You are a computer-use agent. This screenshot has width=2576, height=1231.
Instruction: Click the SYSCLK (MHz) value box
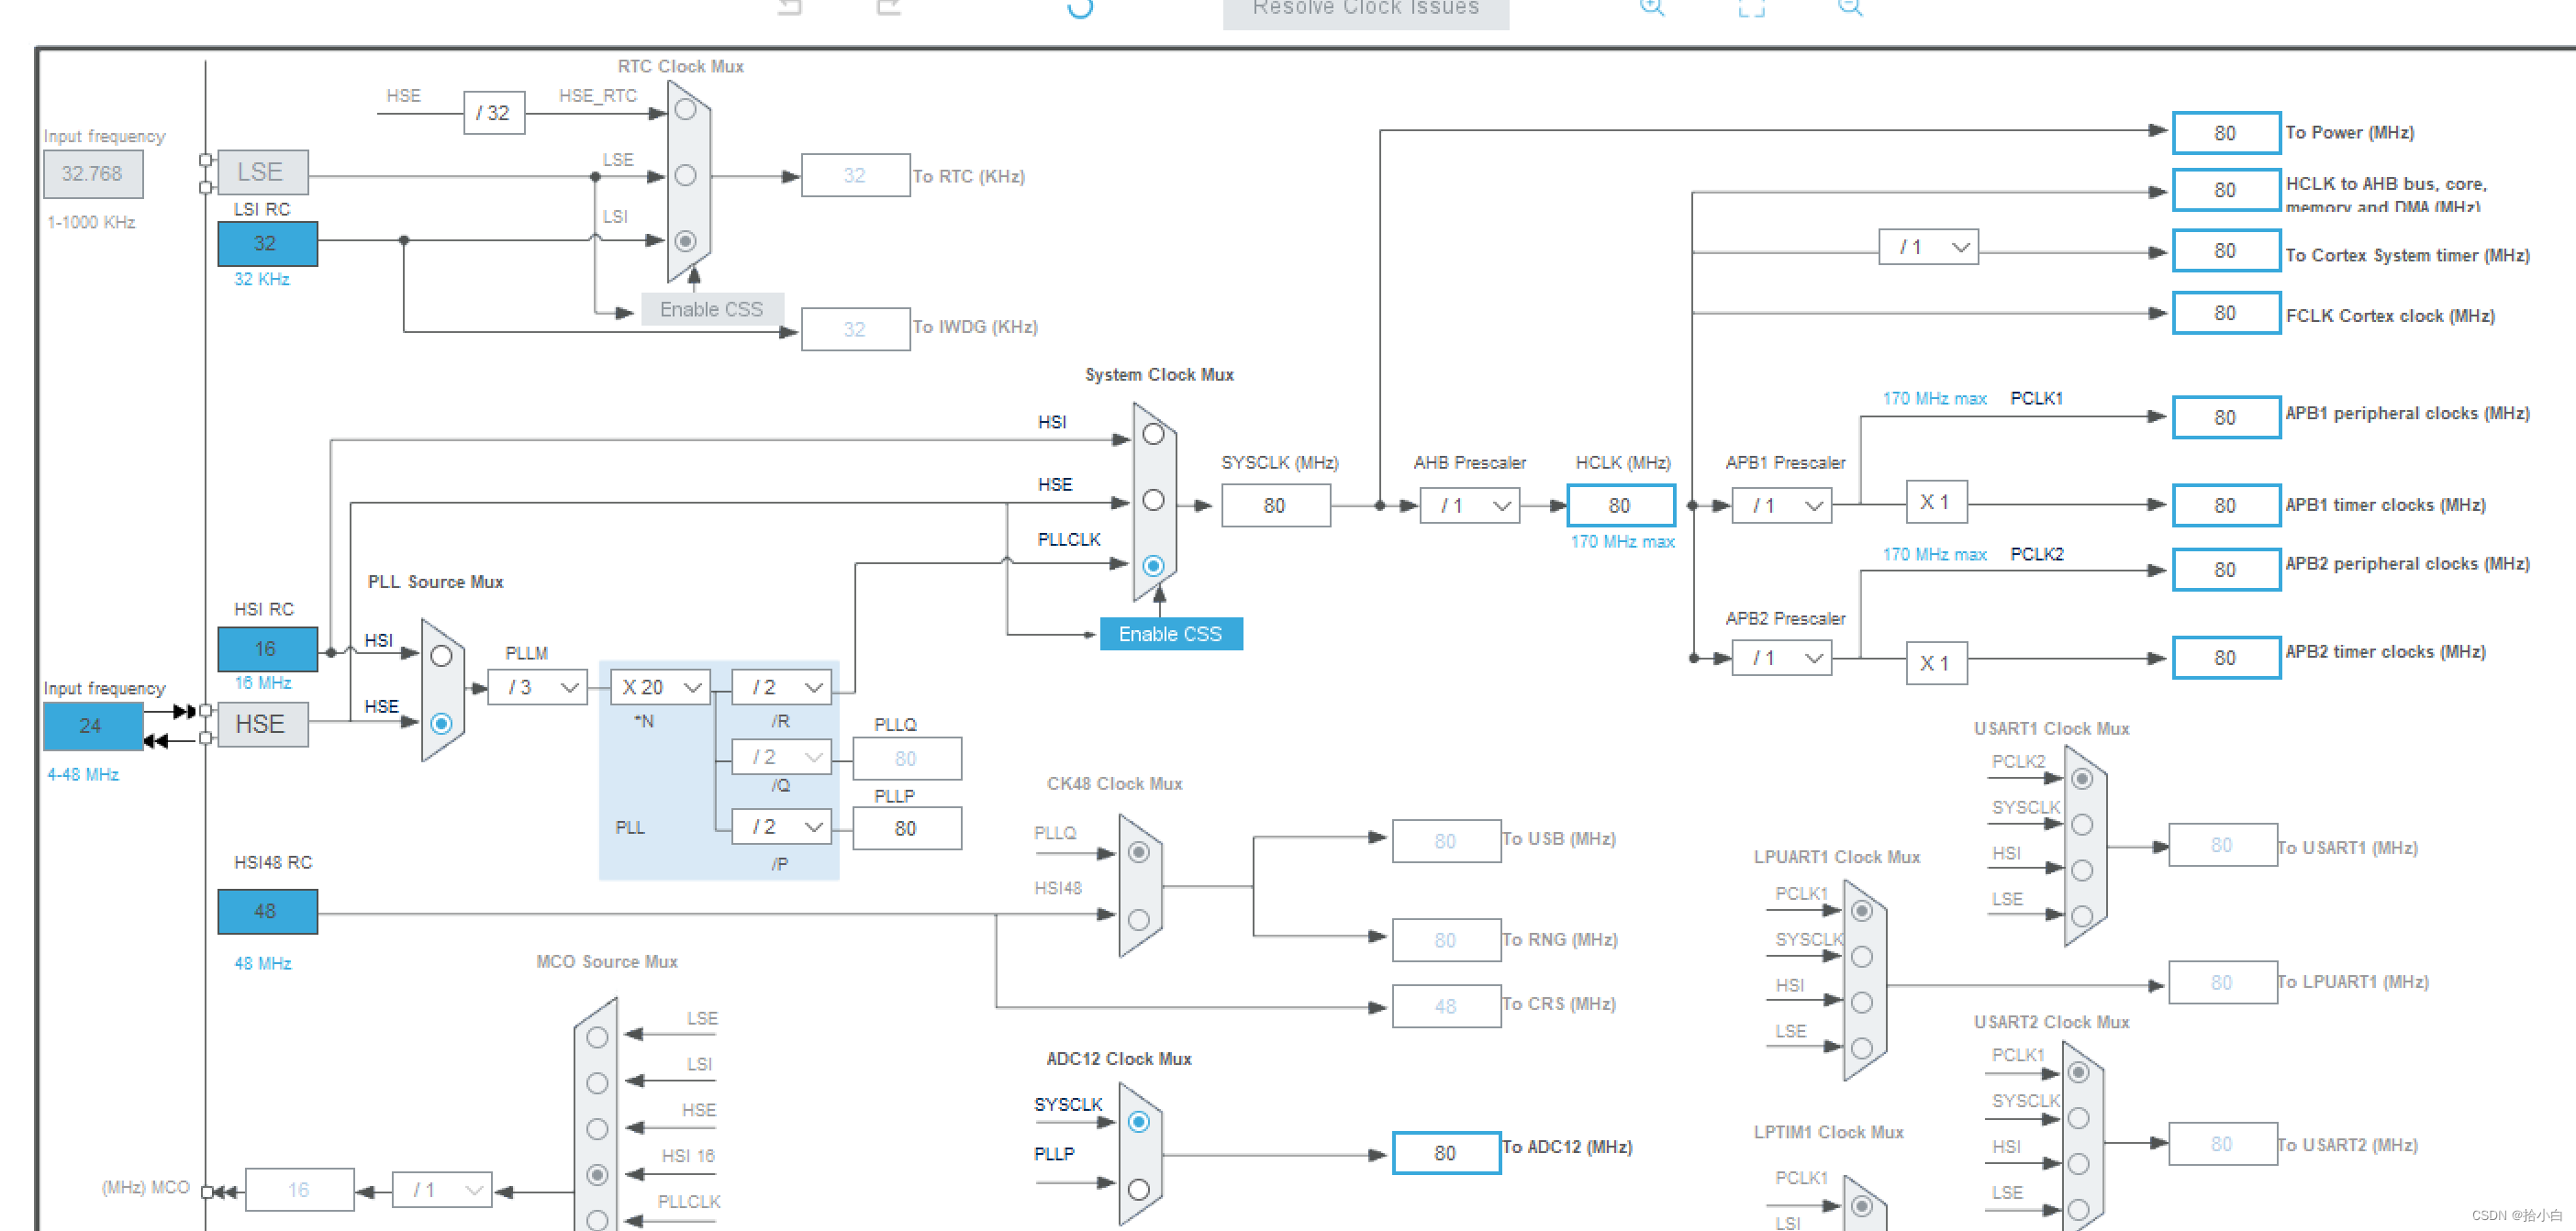[x=1275, y=505]
